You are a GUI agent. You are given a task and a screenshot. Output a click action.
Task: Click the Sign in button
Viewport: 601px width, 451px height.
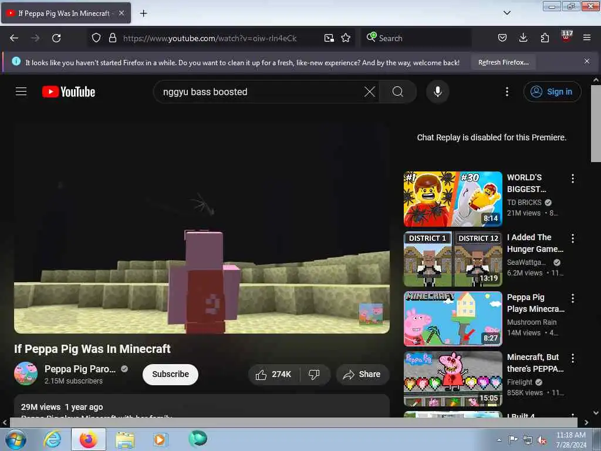pyautogui.click(x=552, y=92)
